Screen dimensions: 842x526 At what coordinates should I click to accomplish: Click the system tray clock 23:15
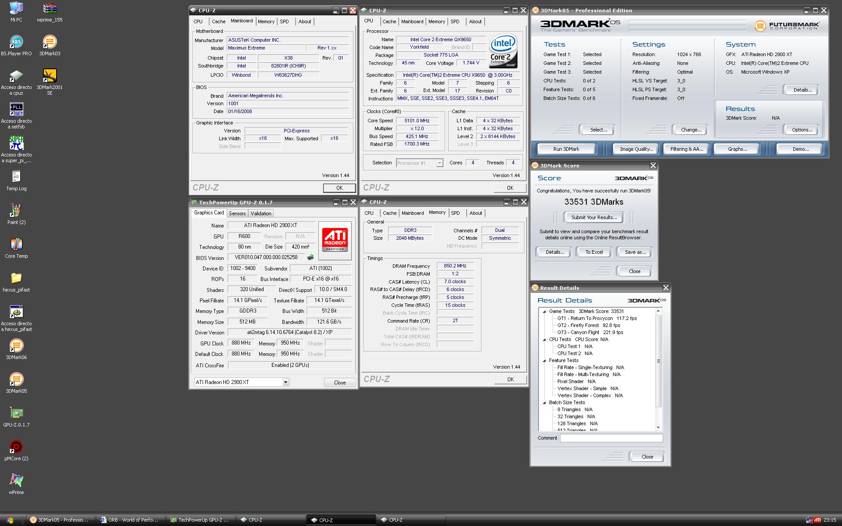pyautogui.click(x=830, y=520)
